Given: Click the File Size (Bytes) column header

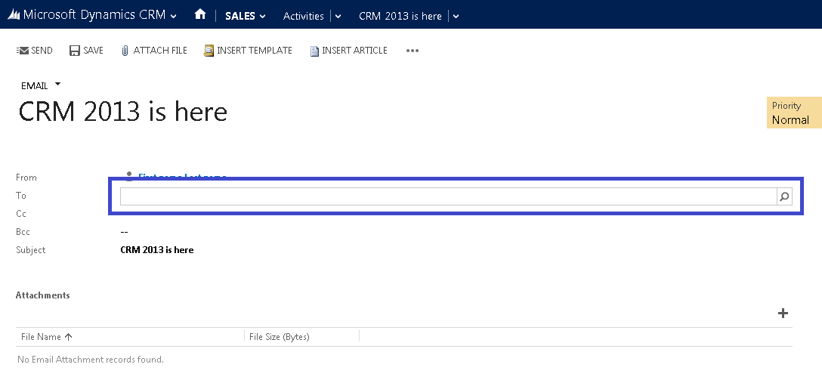Looking at the screenshot, I should coord(280,337).
